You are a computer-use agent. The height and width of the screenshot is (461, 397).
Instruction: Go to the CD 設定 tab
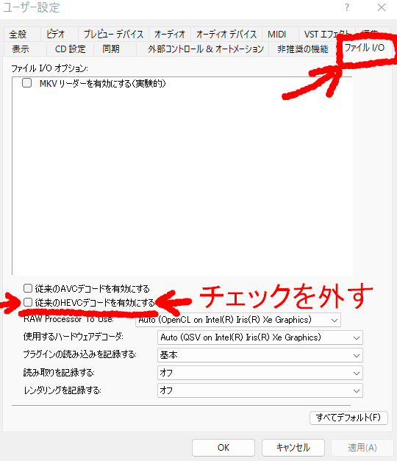tap(71, 49)
